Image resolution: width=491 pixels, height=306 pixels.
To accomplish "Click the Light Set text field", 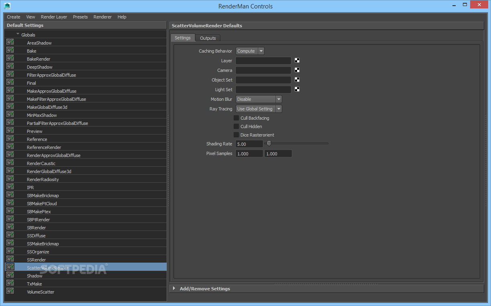I will [263, 90].
